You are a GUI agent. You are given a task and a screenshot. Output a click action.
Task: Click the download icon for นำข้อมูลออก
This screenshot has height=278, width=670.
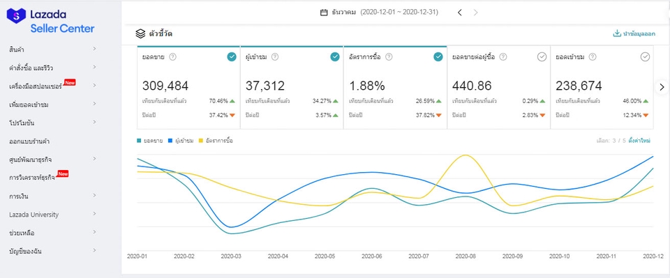617,33
